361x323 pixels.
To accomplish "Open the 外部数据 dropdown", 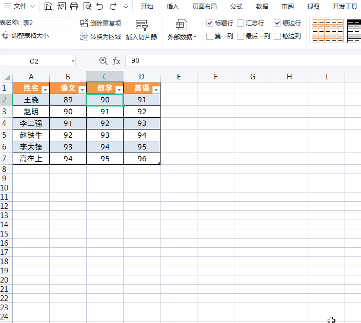I will tap(182, 30).
